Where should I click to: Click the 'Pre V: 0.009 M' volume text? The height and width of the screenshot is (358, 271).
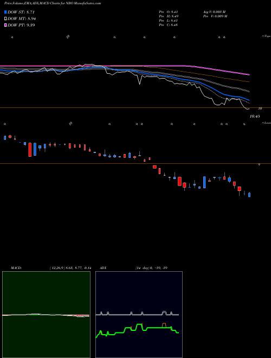(215, 16)
